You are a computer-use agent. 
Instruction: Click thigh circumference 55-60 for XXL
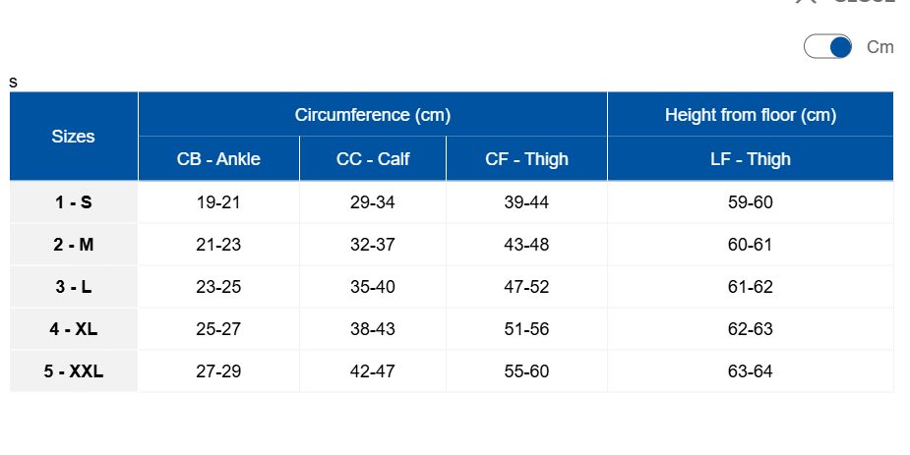coord(526,371)
